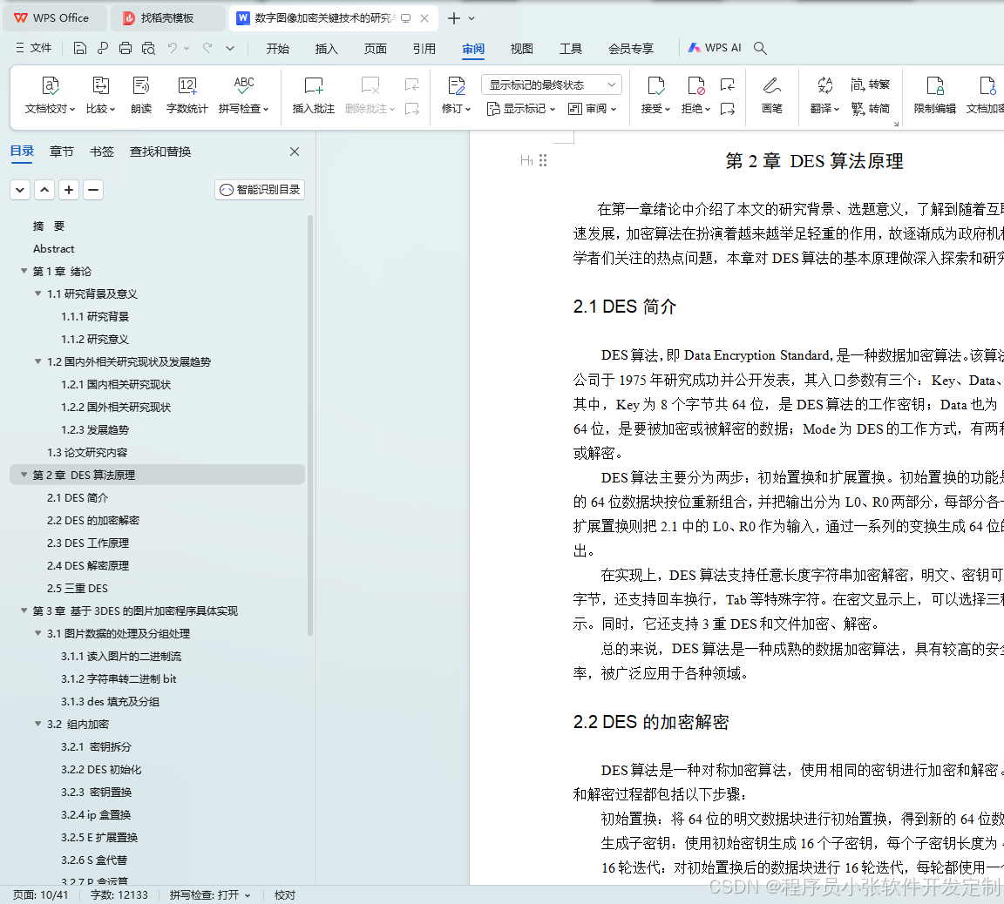Go to 2.2 DES 的加密解密 outline entry
The height and width of the screenshot is (904, 1004).
(93, 520)
